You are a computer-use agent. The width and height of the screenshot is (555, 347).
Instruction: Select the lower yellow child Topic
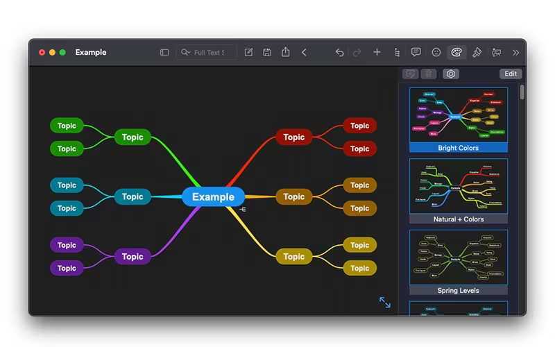[x=359, y=268]
